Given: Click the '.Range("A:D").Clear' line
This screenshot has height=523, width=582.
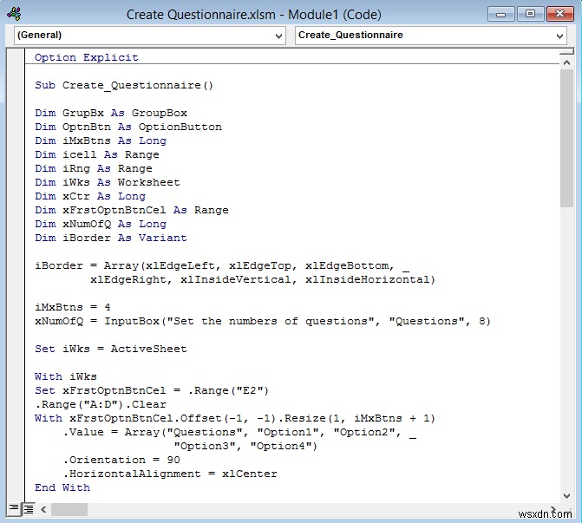Looking at the screenshot, I should (101, 404).
